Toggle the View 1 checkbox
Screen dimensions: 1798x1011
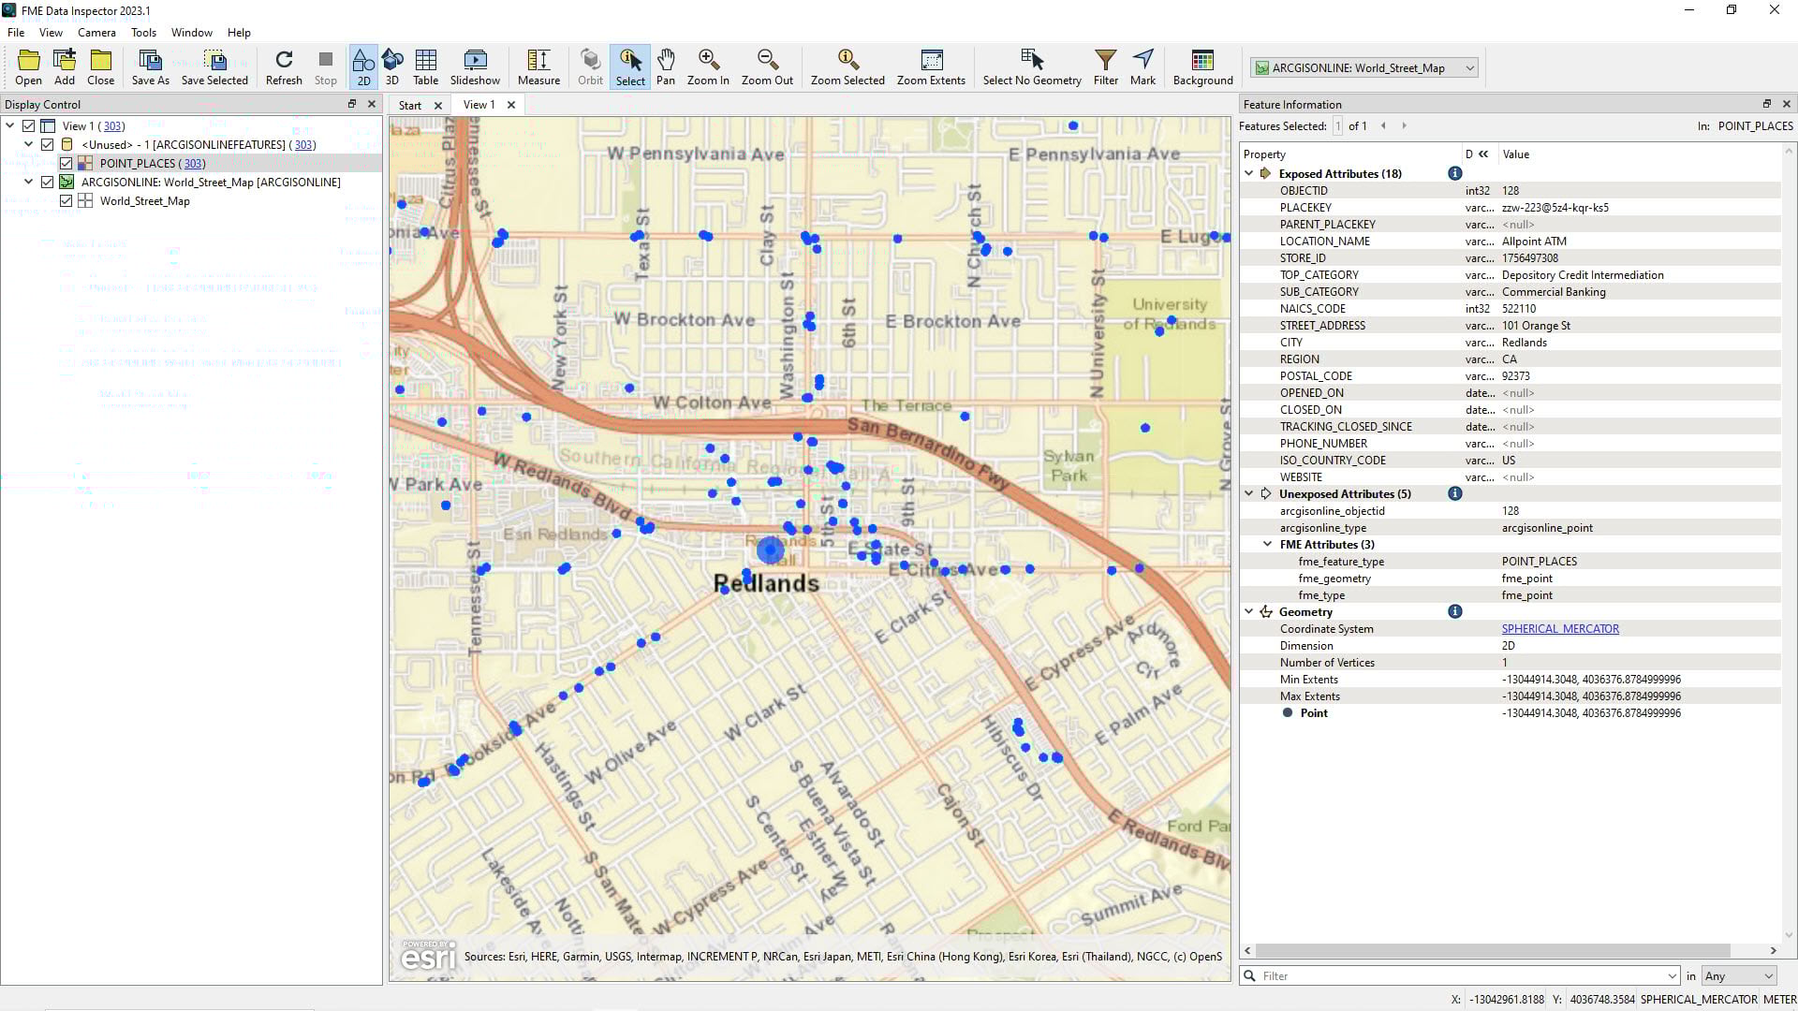pyautogui.click(x=29, y=125)
